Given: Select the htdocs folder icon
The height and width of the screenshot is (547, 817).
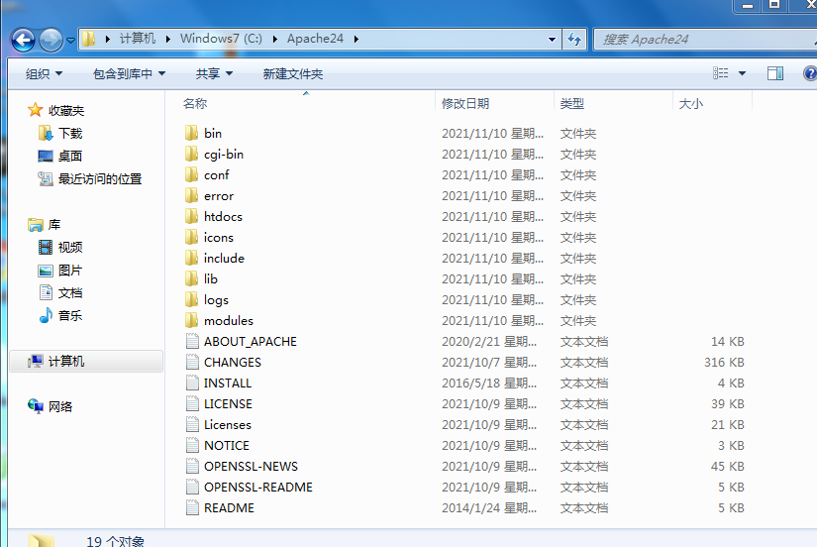Looking at the screenshot, I should [x=192, y=216].
